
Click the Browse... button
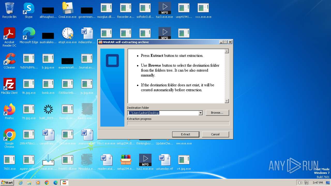pos(217,113)
